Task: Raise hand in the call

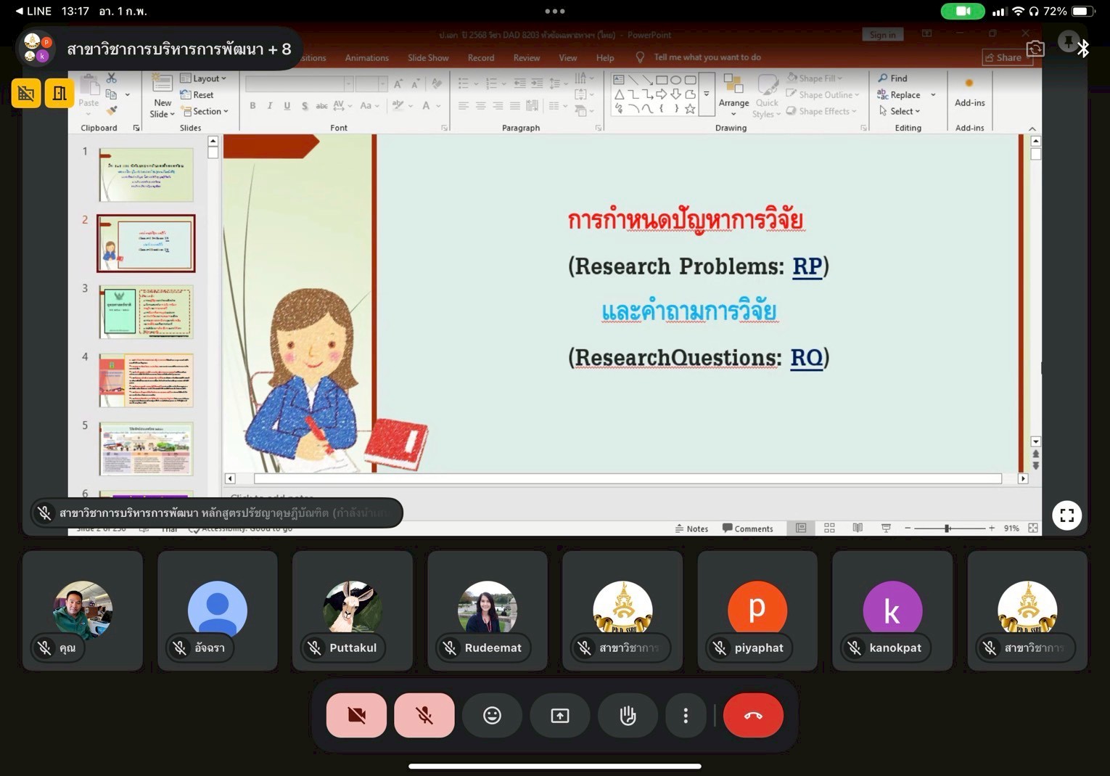Action: [x=628, y=715]
